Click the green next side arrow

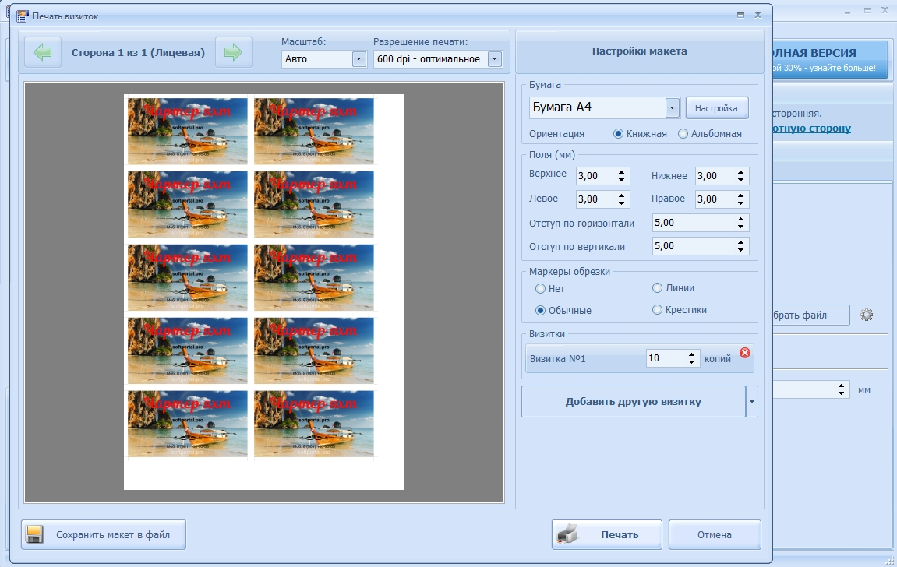233,53
